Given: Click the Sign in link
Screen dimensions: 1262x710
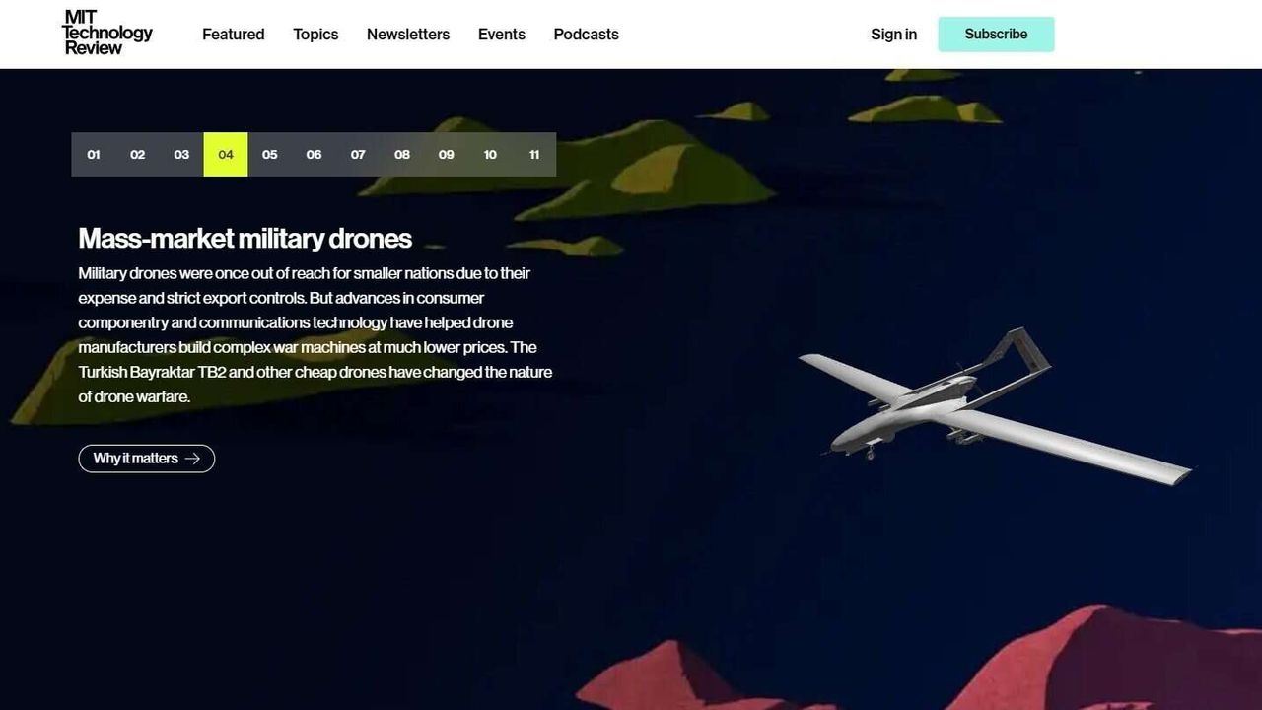Looking at the screenshot, I should point(894,35).
